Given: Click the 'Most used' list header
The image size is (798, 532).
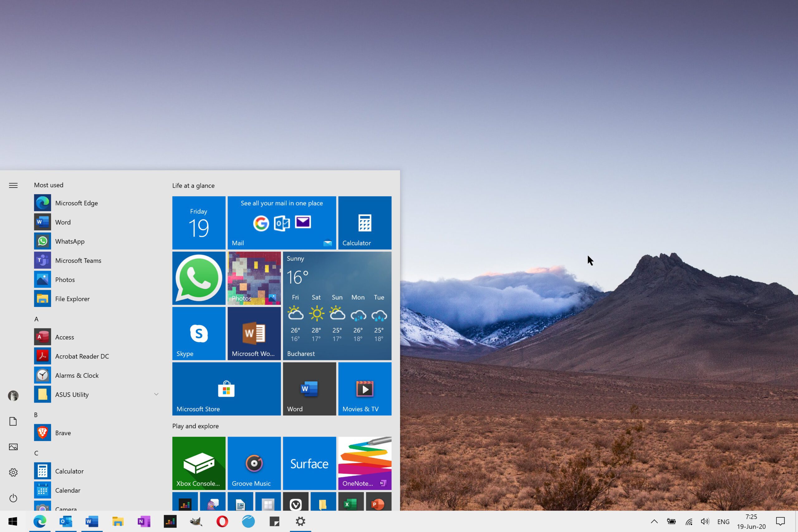Looking at the screenshot, I should 49,185.
